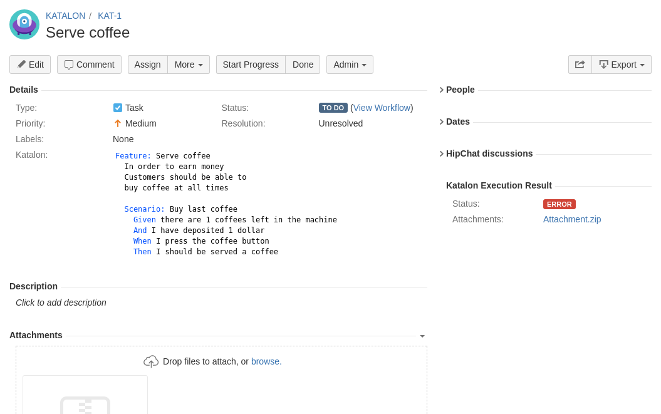661x414 pixels.
Task: Click the 'Feature: Serve coffee' line
Action: (x=163, y=155)
